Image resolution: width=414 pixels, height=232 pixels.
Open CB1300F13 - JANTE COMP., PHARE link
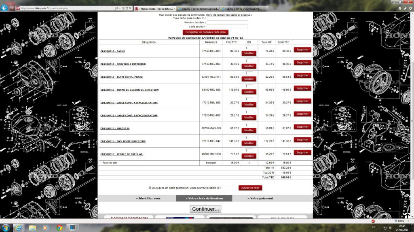(x=121, y=77)
